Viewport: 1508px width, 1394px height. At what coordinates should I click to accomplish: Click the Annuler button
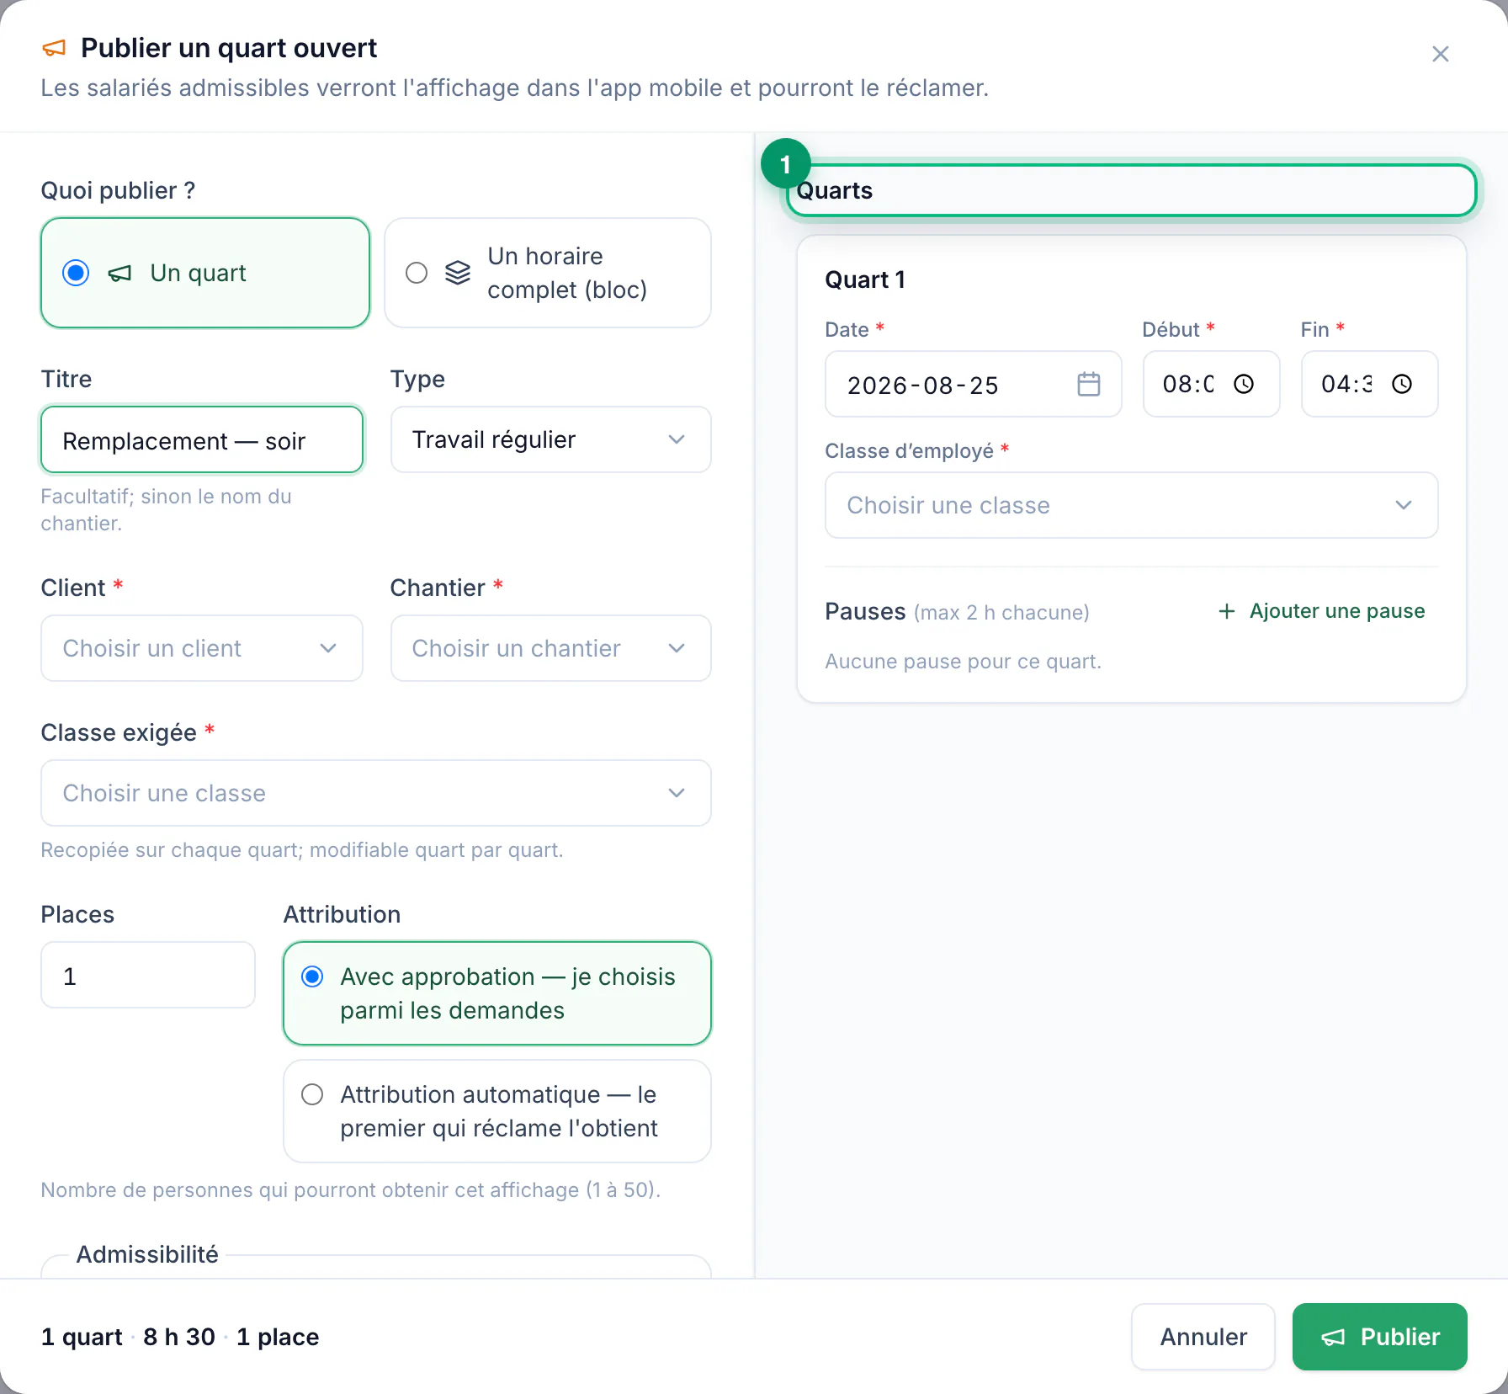click(1203, 1337)
